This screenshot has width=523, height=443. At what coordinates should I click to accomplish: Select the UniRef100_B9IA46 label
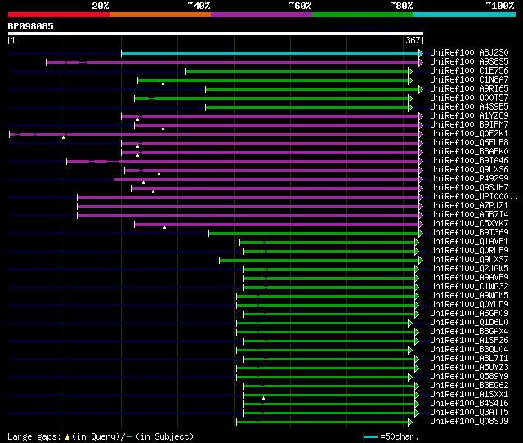tap(469, 161)
